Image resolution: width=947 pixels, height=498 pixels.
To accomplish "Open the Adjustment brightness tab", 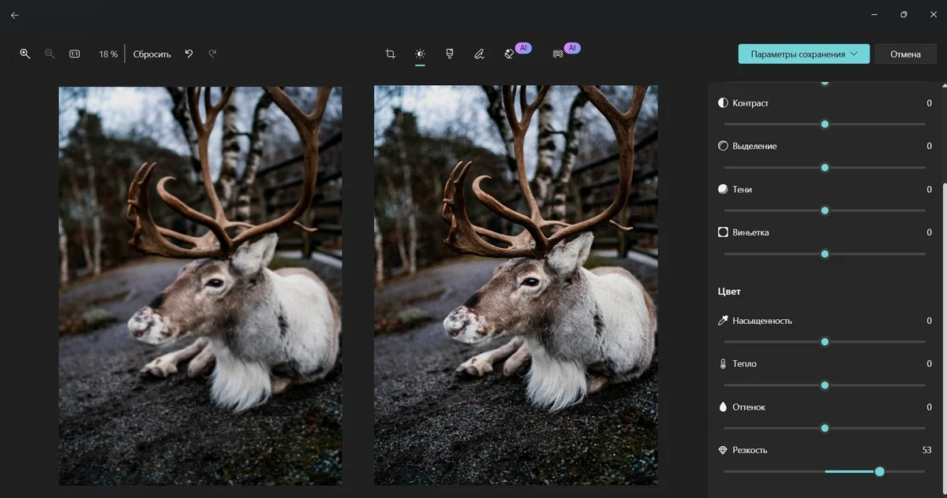I will tap(420, 54).
